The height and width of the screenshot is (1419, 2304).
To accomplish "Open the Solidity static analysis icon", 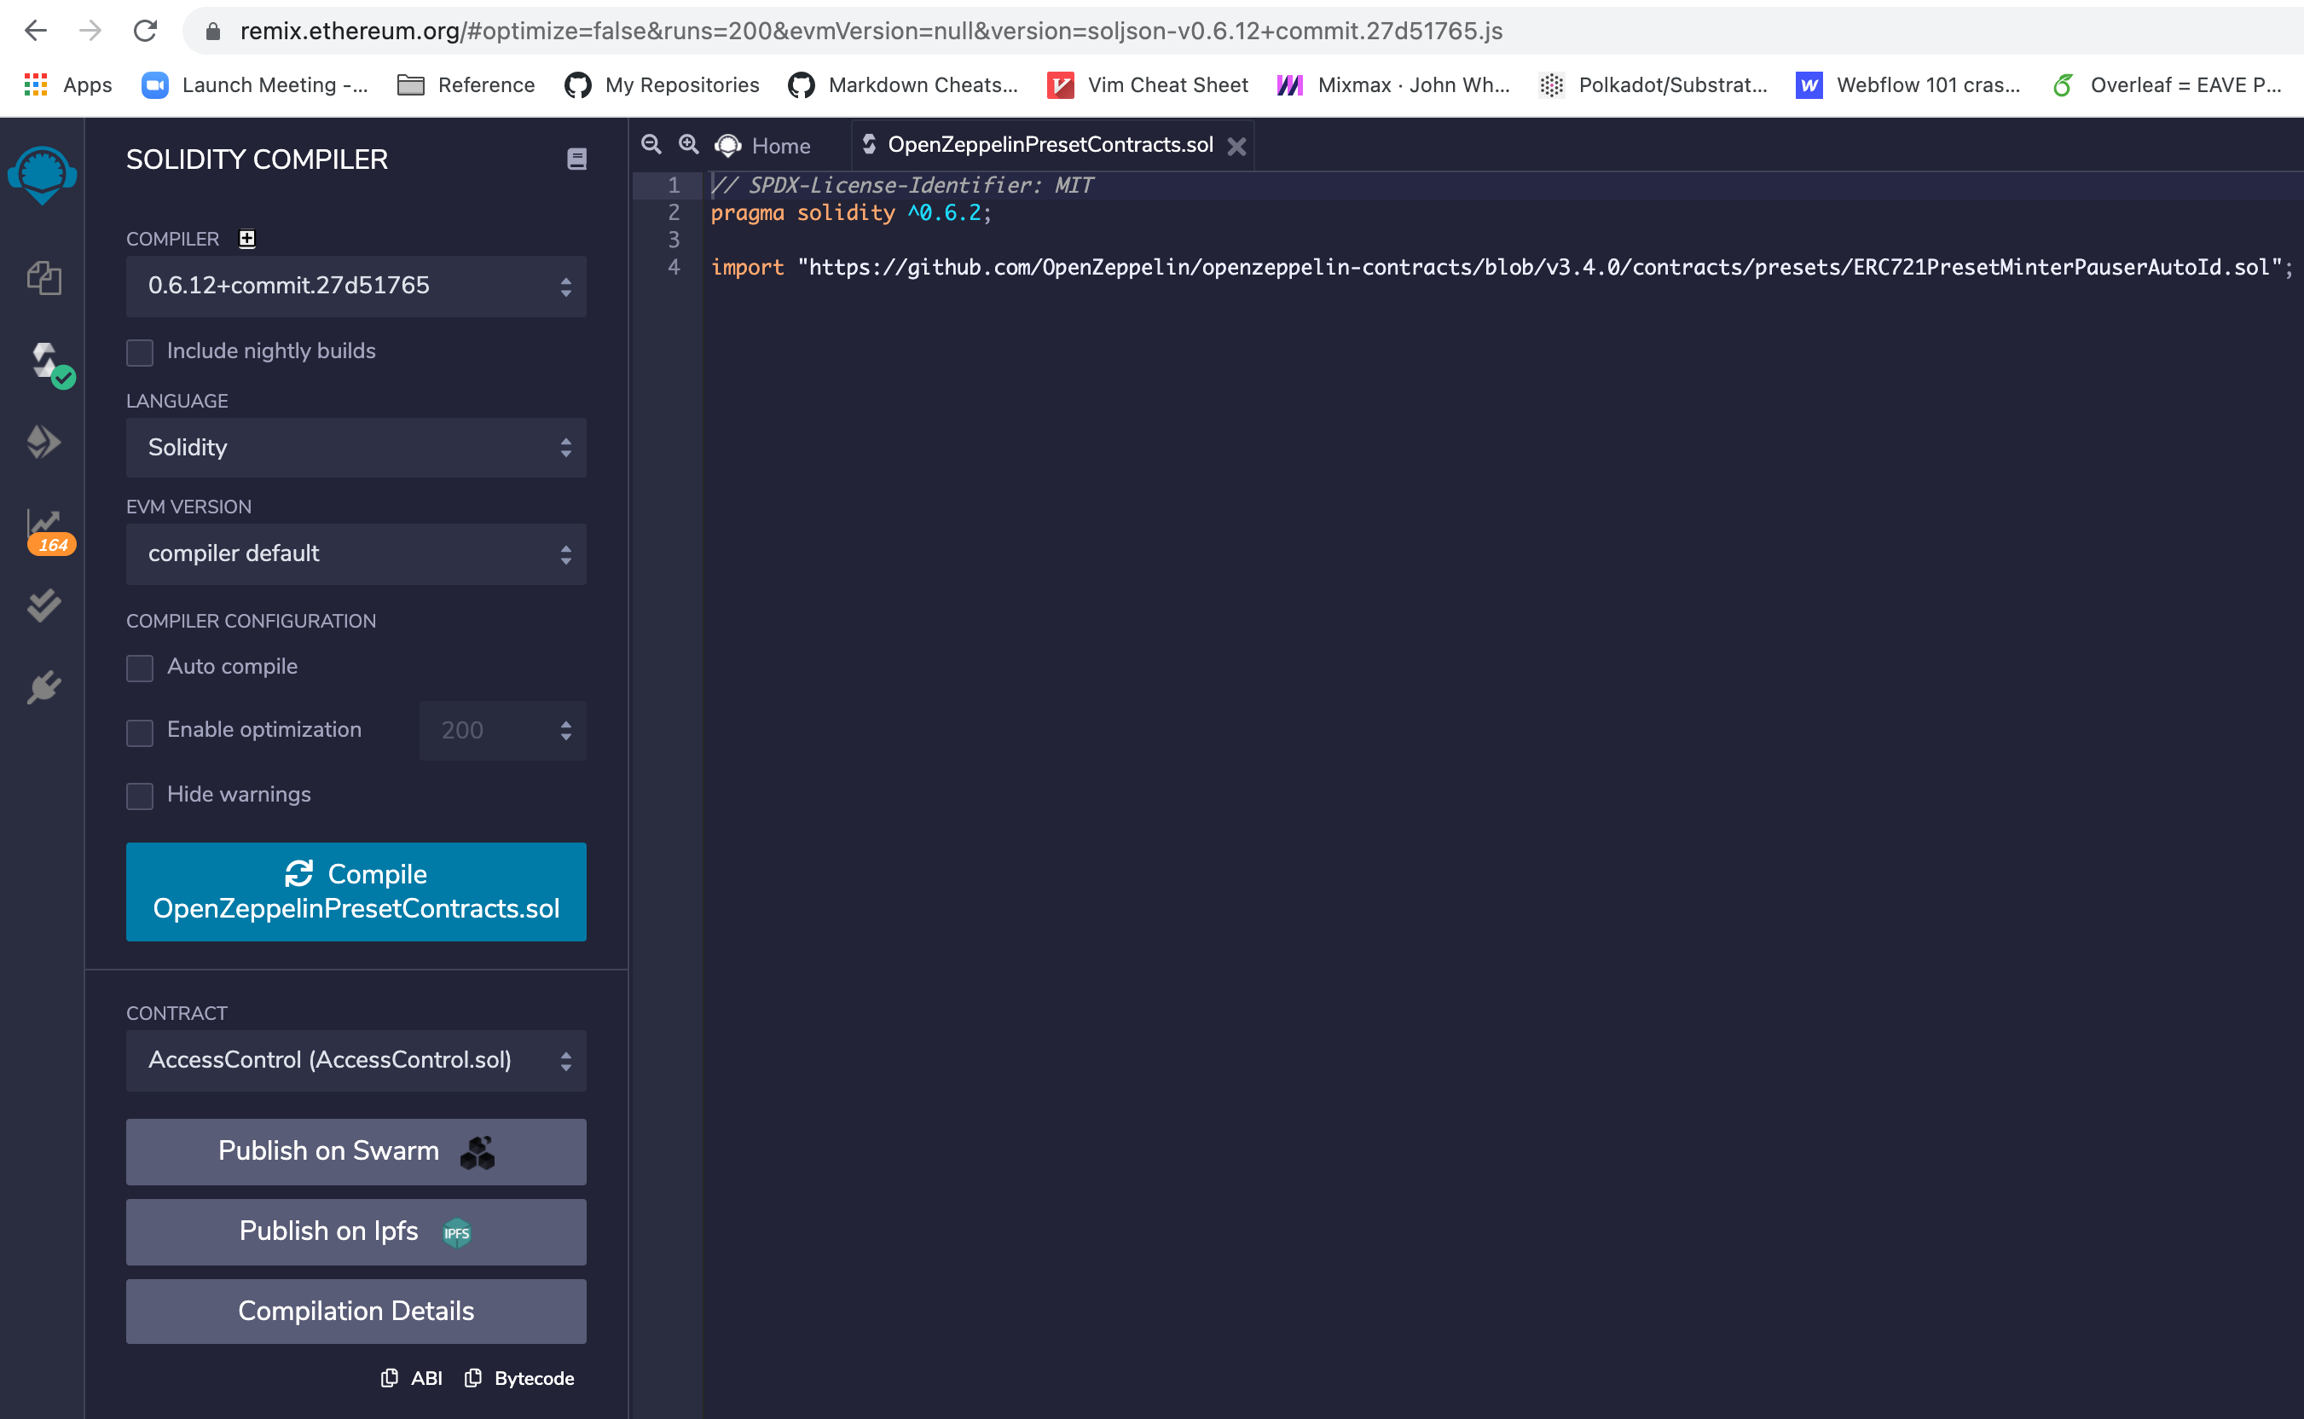I will coord(45,524).
